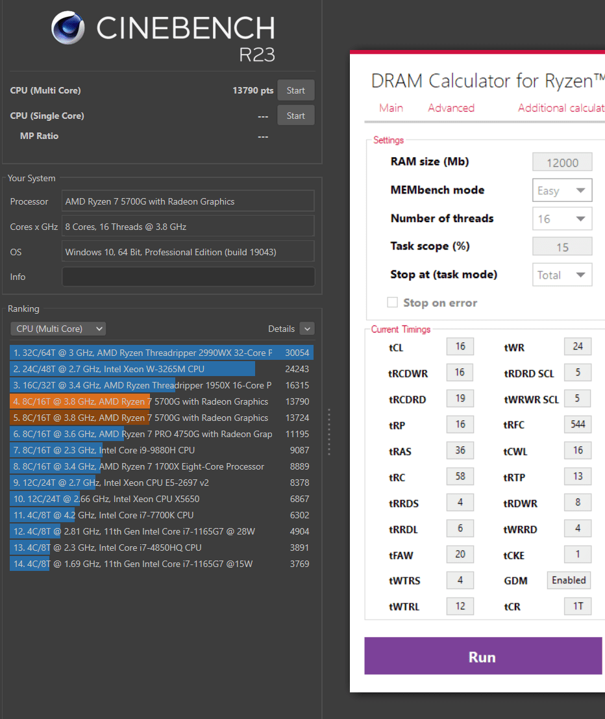This screenshot has height=719, width=605.
Task: Click the tCL value field
Action: click(x=460, y=347)
